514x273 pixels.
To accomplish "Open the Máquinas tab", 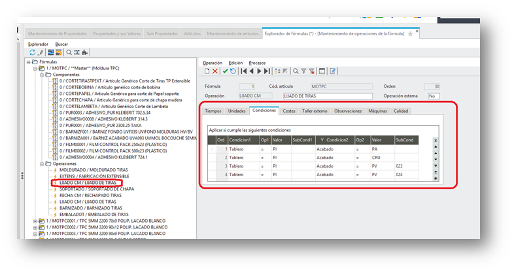I will coord(377,111).
